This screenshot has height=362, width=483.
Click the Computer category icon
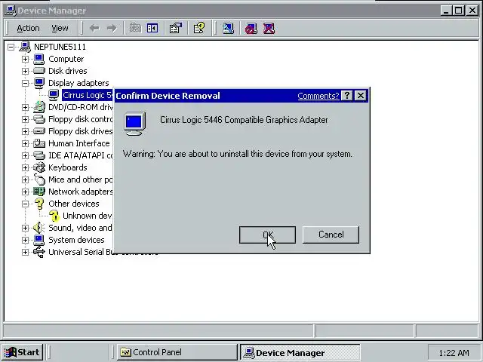(39, 59)
